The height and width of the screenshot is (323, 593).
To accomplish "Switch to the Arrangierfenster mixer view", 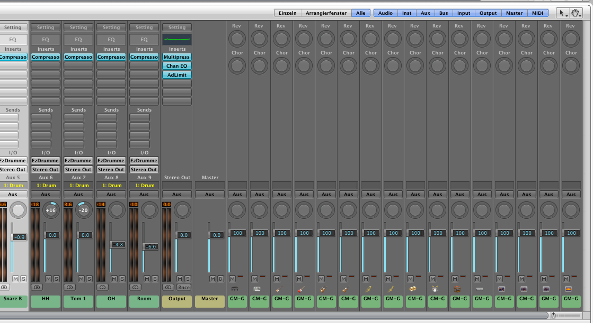I will 326,13.
